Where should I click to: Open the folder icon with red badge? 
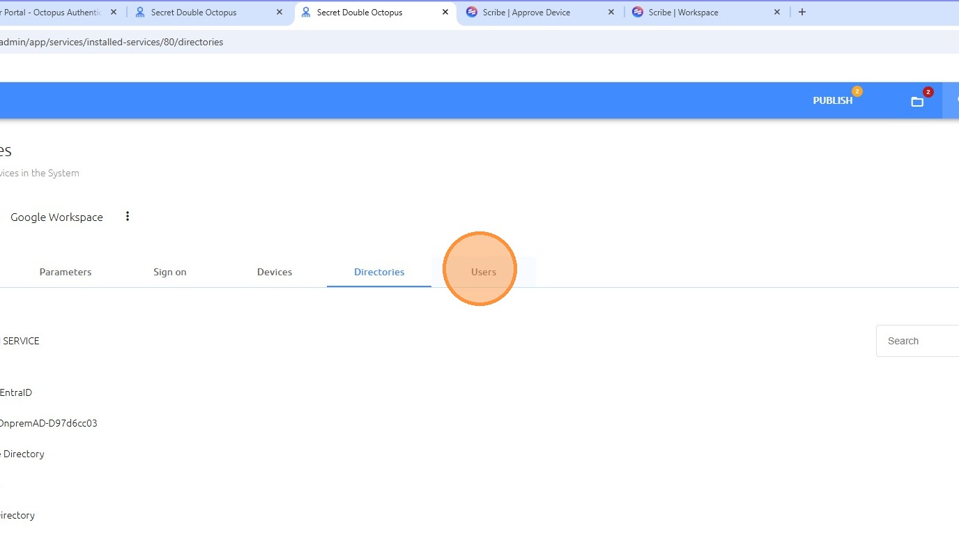pos(917,102)
